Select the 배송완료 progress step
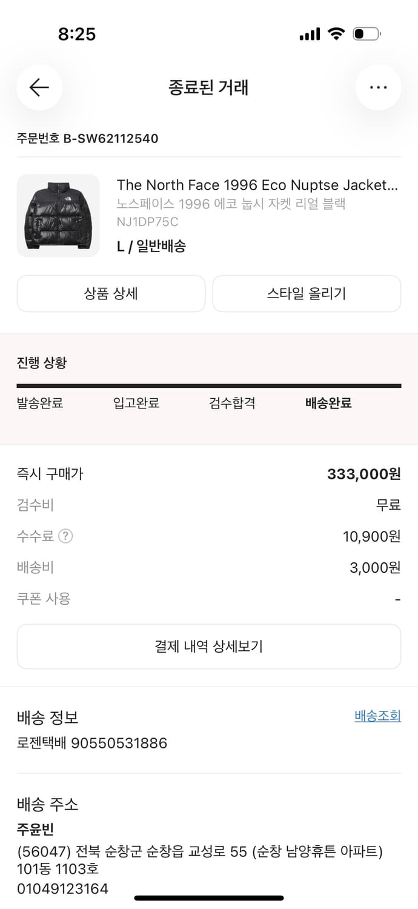Image resolution: width=418 pixels, height=909 pixels. tap(327, 403)
